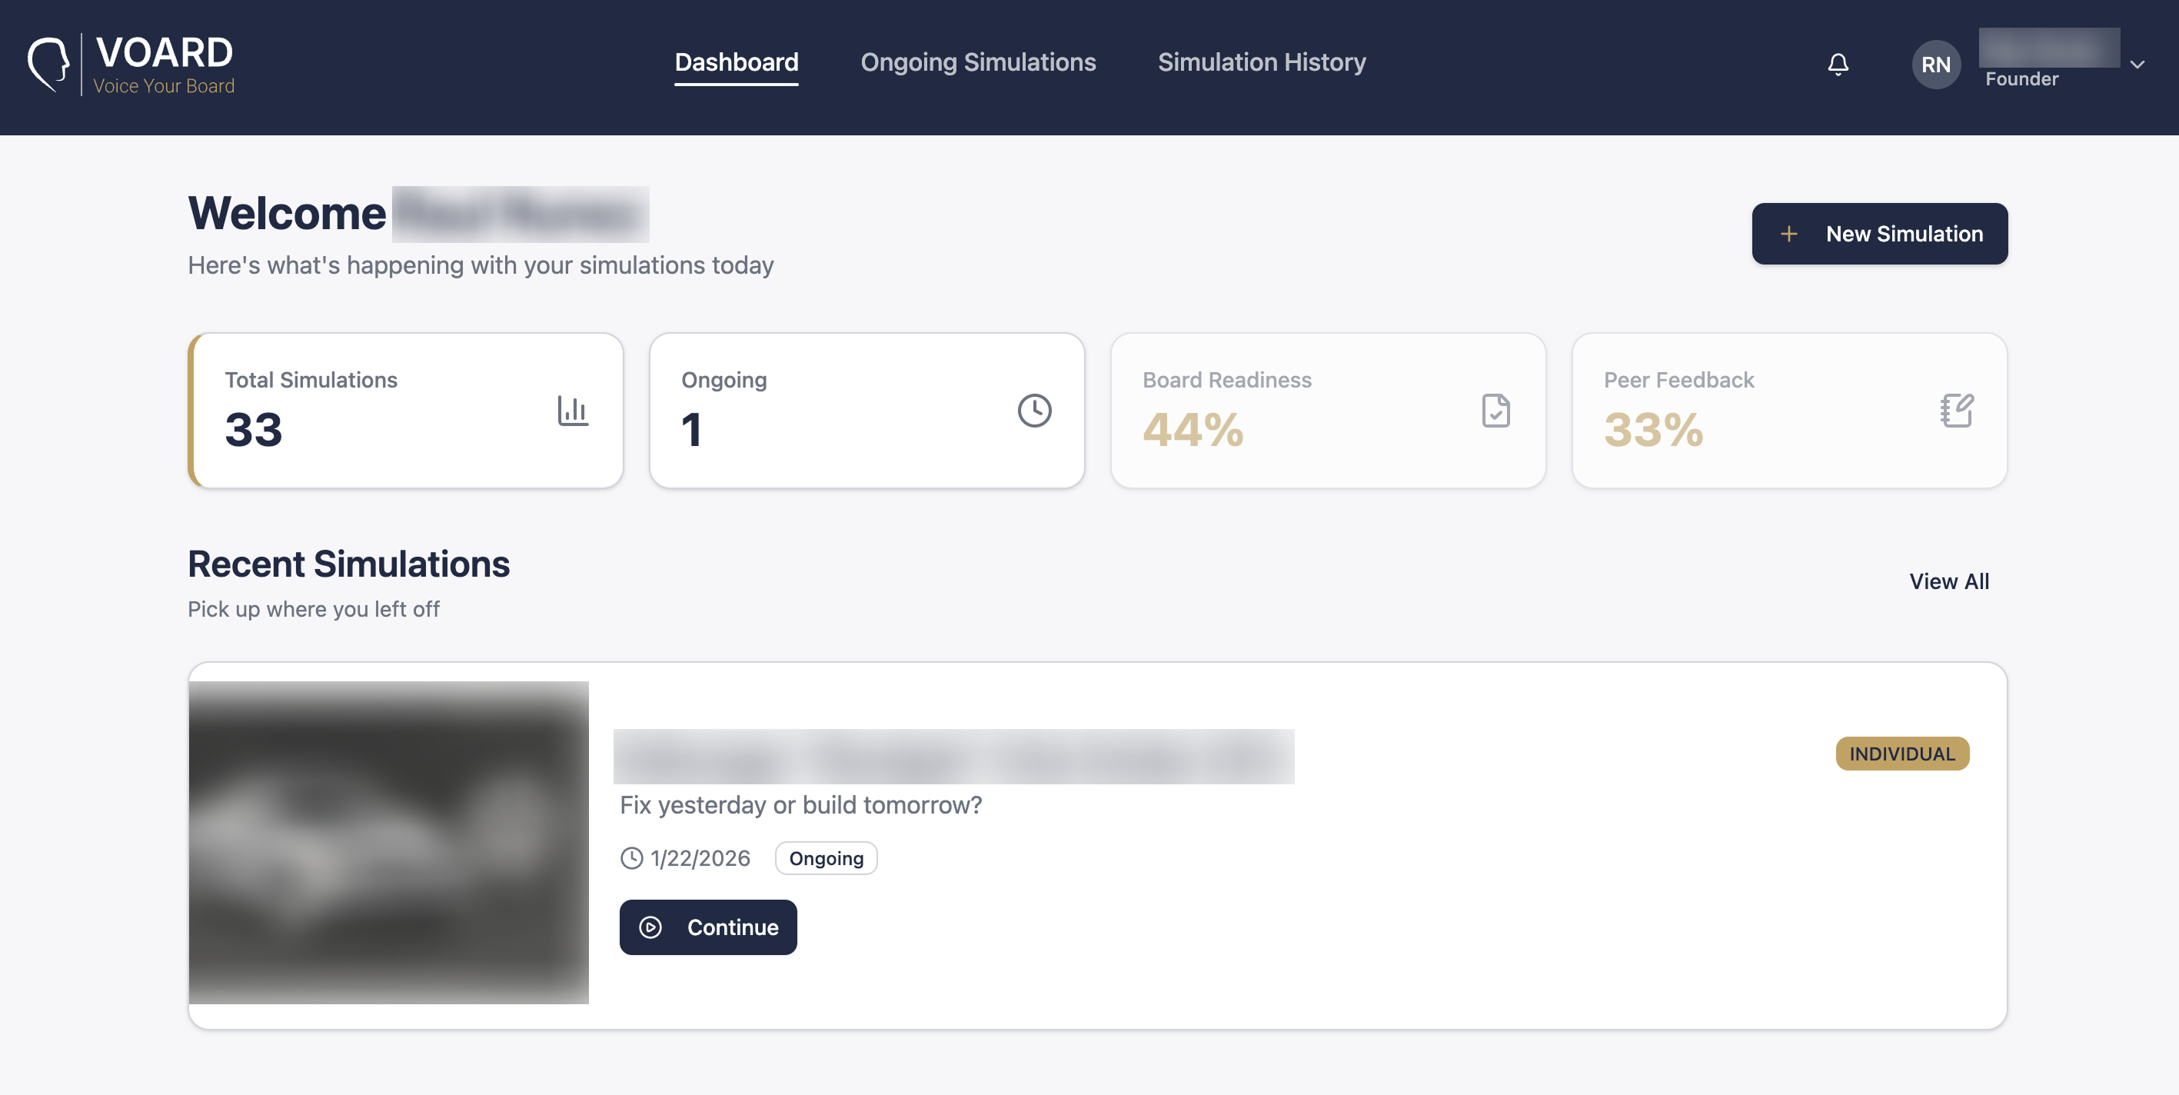Click the bar chart icon on Total Simulations
The height and width of the screenshot is (1095, 2179).
(x=574, y=411)
